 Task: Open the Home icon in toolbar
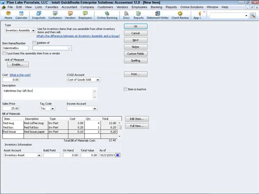click(x=8, y=15)
